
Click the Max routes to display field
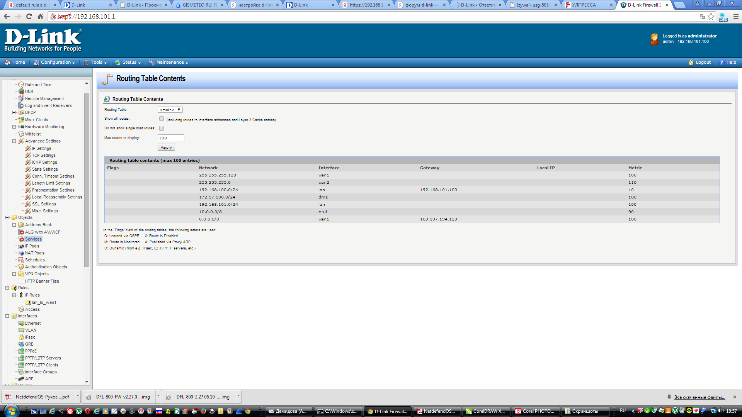(x=171, y=138)
